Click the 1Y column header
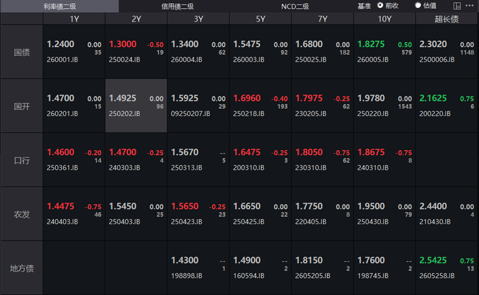 (x=74, y=19)
